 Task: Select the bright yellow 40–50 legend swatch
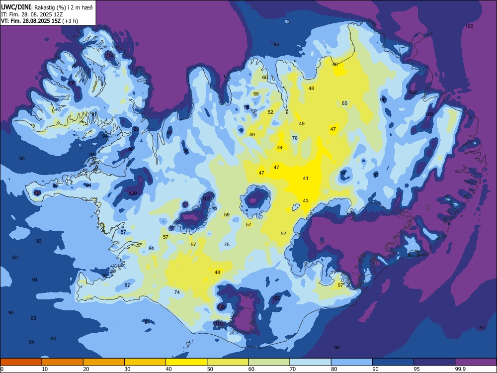point(186,362)
